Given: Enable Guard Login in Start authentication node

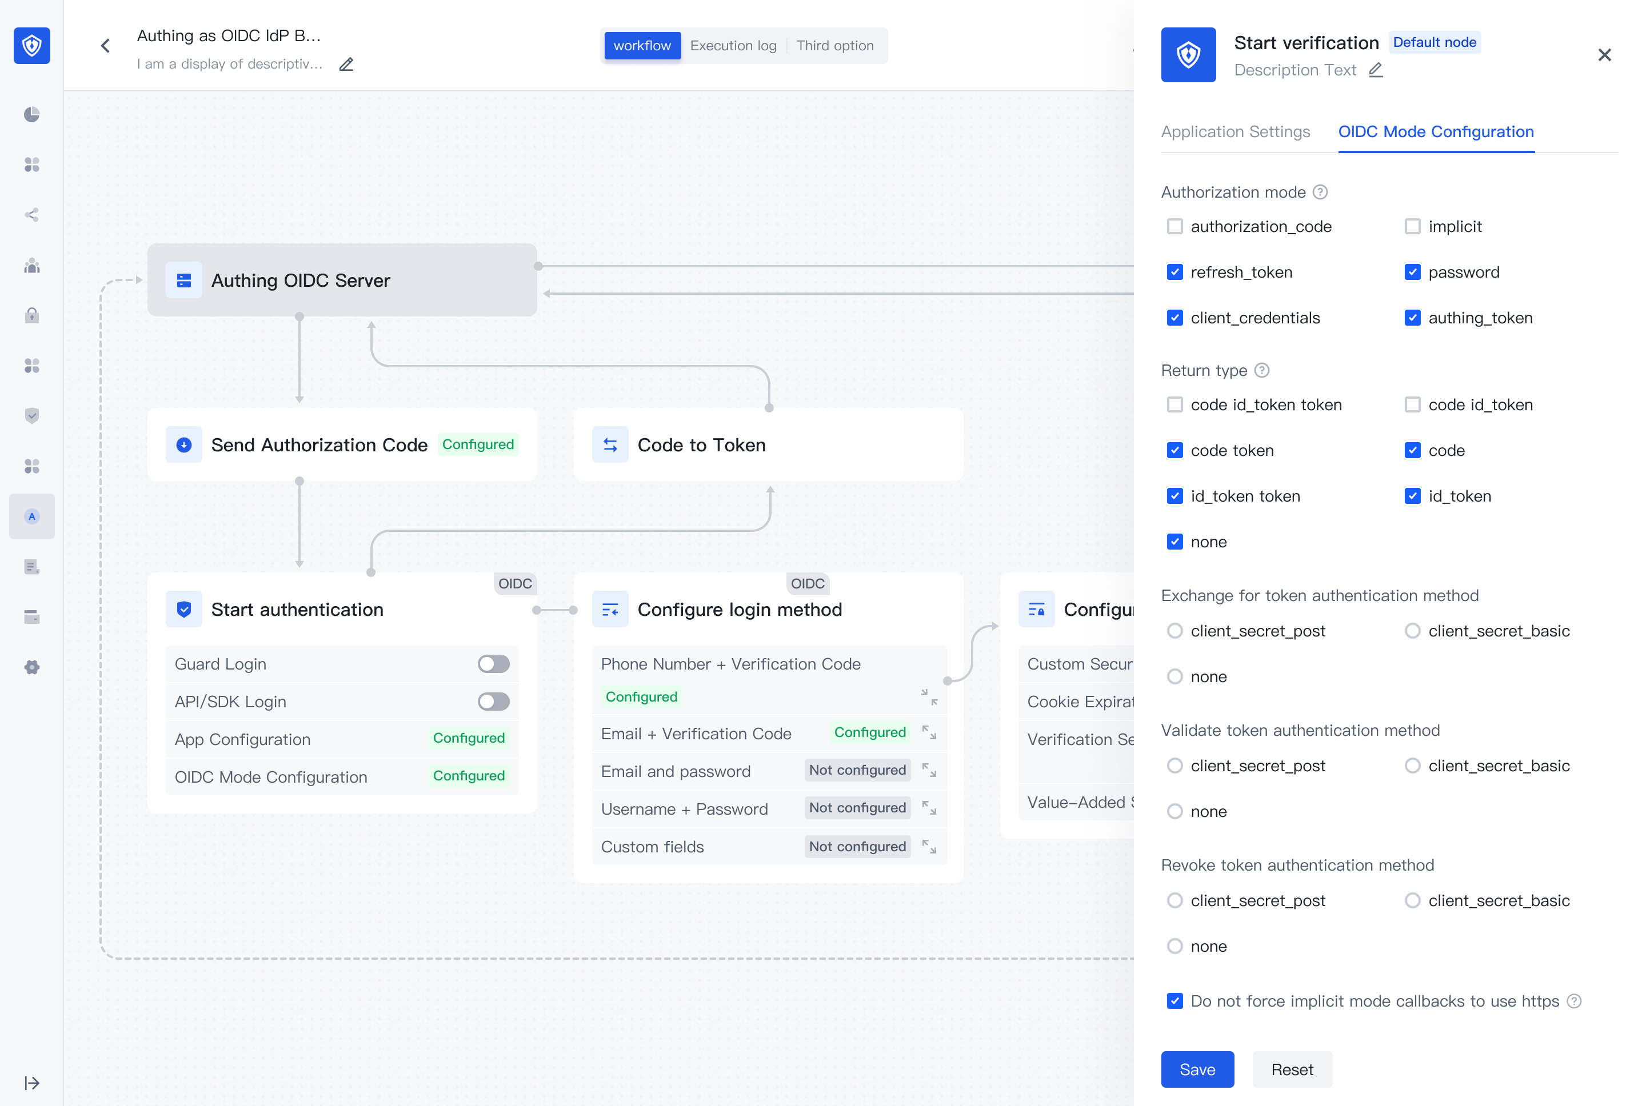Looking at the screenshot, I should [493, 663].
